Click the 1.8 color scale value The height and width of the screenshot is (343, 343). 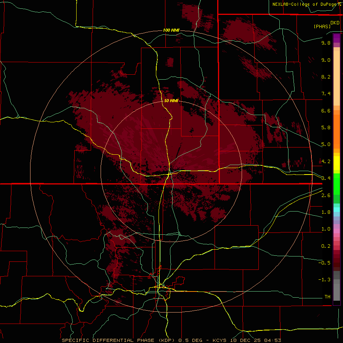[326, 212]
